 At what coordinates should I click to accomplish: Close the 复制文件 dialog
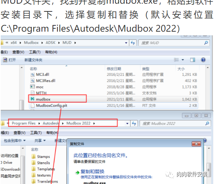[x=196, y=144]
